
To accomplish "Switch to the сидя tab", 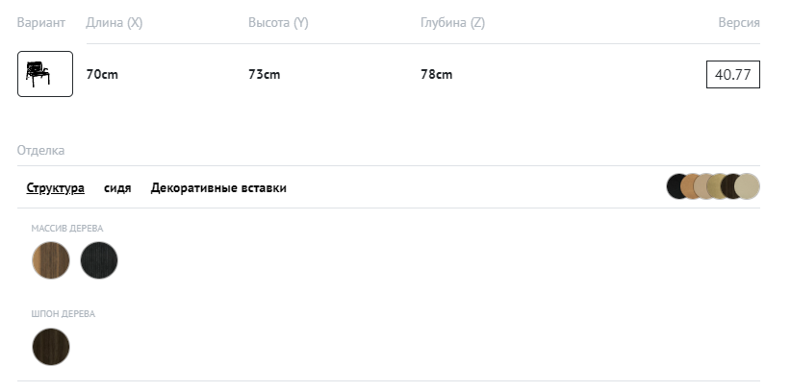I will 117,188.
